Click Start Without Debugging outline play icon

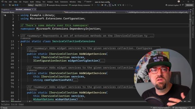click(x=92, y=5)
